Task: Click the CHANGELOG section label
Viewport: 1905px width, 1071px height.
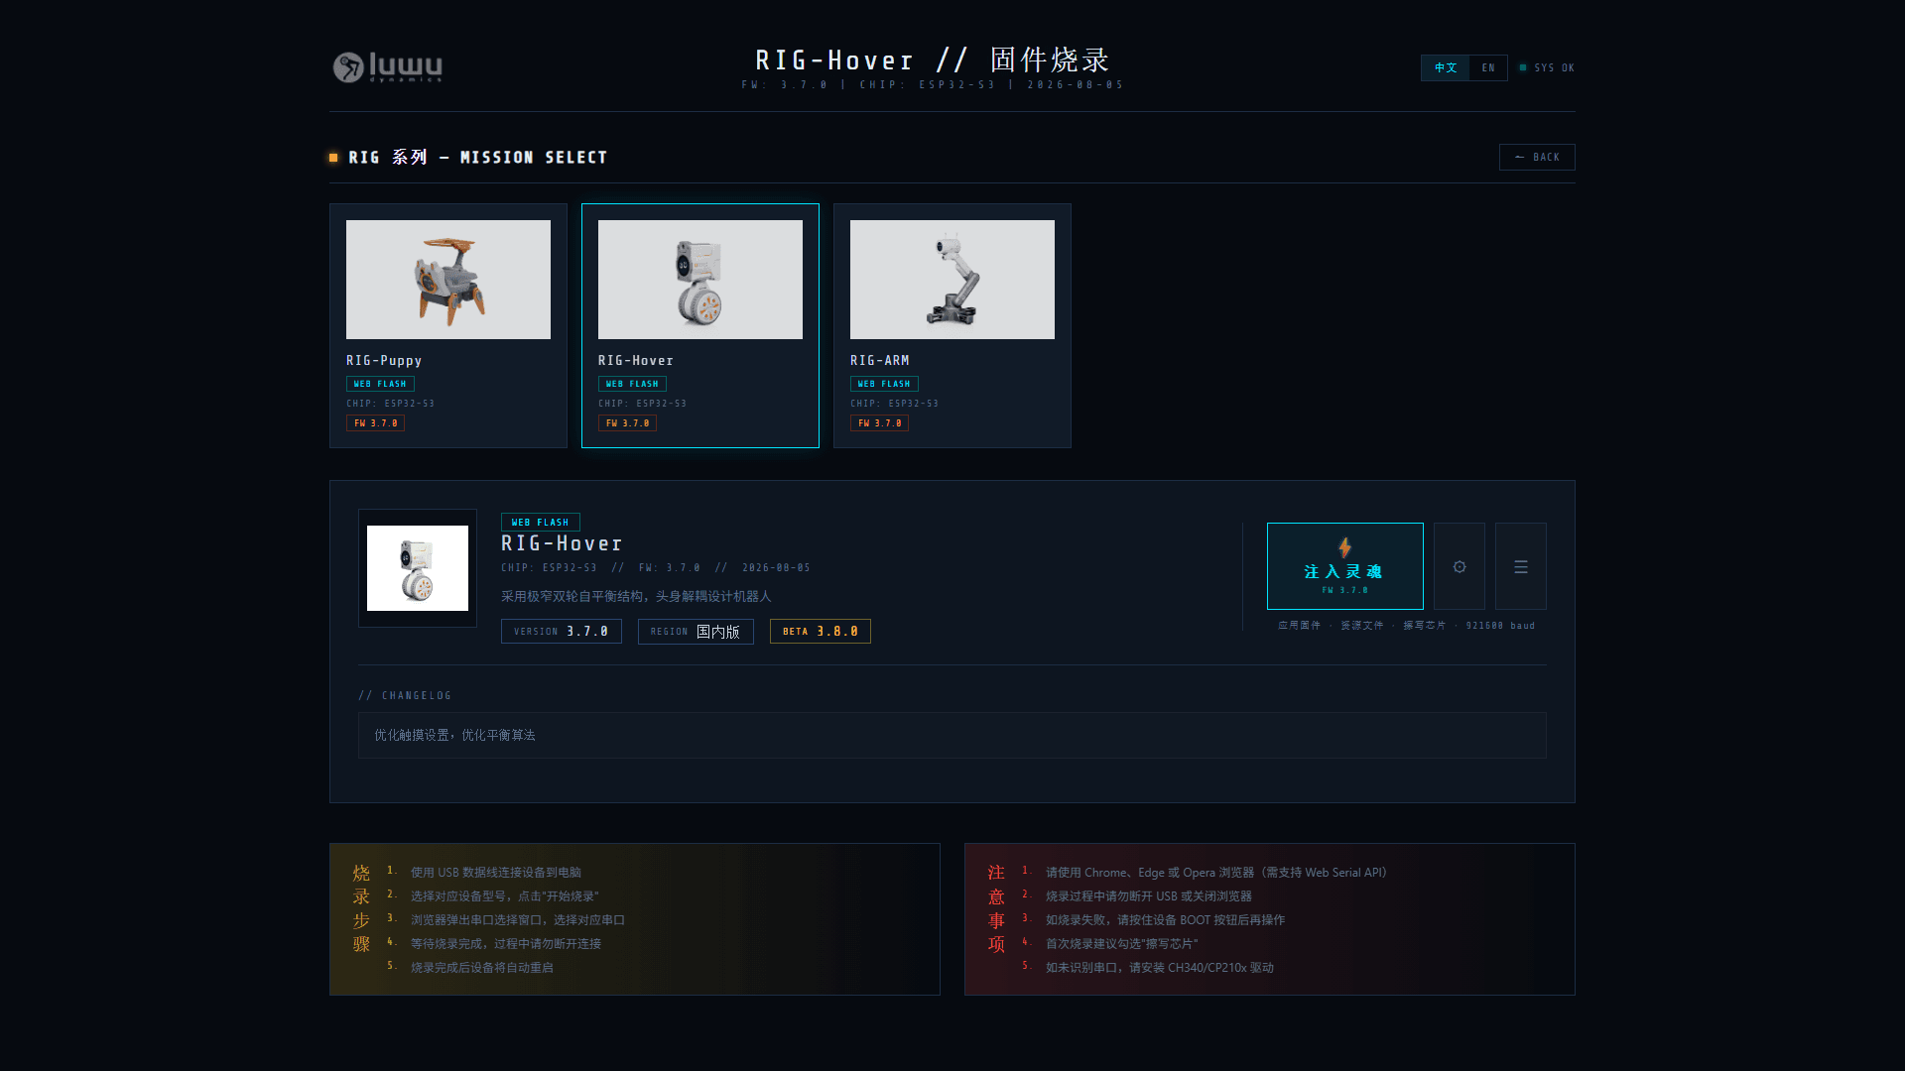Action: point(405,695)
